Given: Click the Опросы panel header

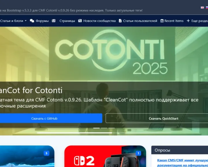Looking at the screenshot, I should pos(180,150).
